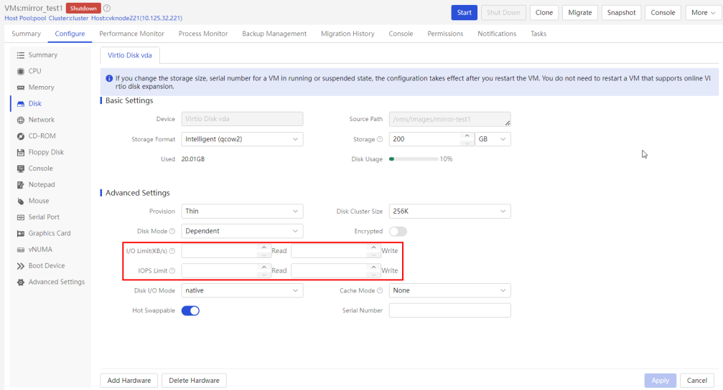Click the Floppy Disk icon

click(21, 153)
